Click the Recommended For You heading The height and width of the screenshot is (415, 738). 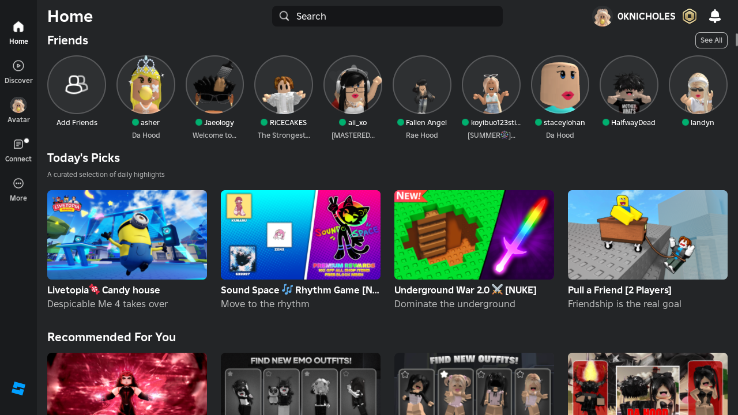click(x=111, y=337)
